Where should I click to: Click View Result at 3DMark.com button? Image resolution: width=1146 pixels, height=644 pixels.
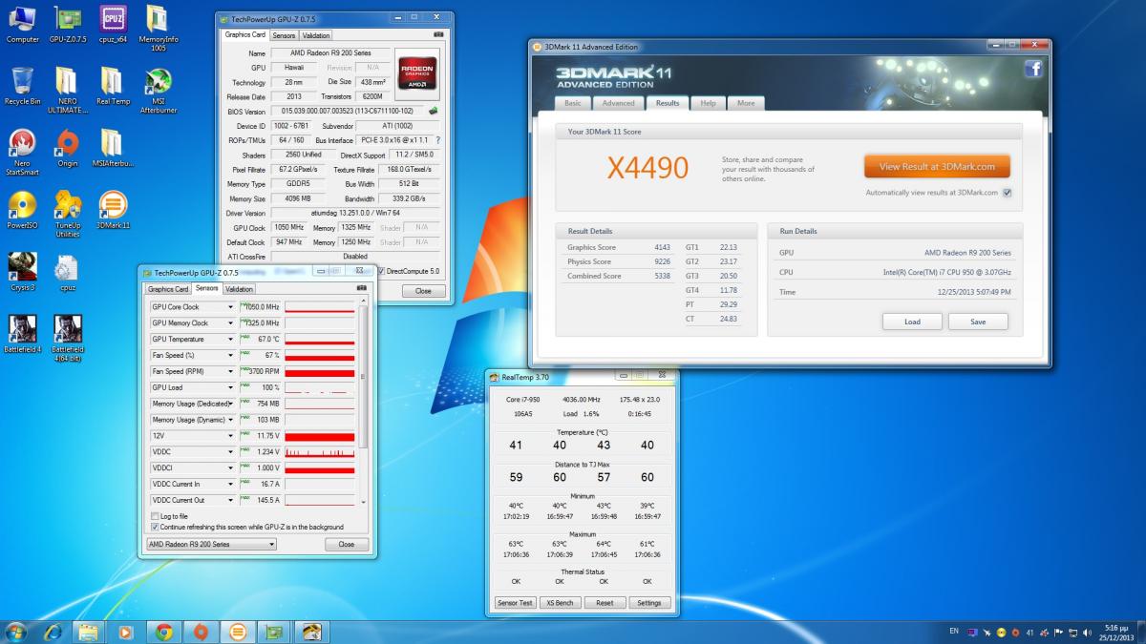(936, 166)
